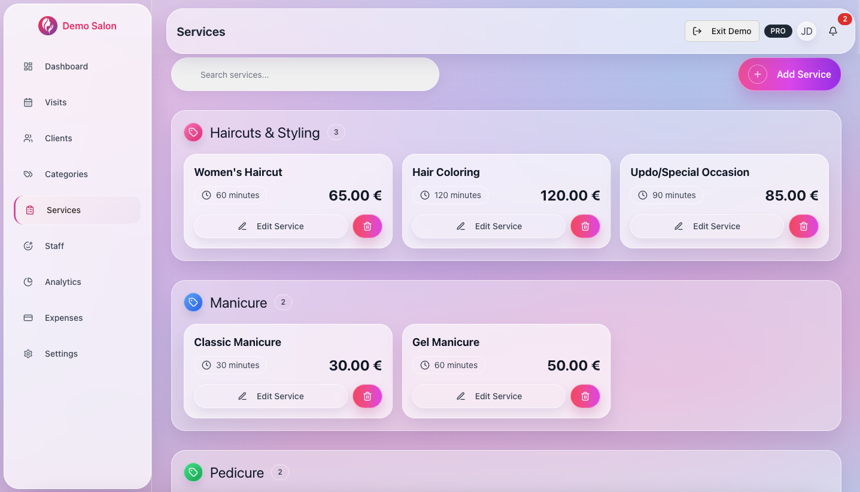Click the clock icon on Women's Haircut
Viewport: 860px width, 492px height.
206,195
